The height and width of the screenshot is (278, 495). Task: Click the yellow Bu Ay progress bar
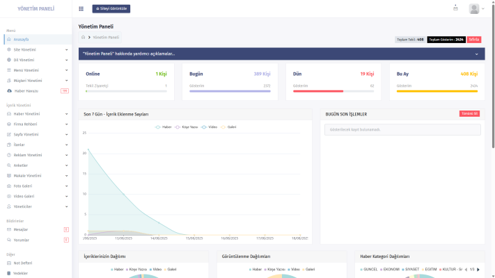(437, 91)
